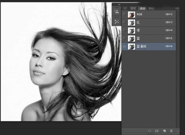Open the crossed tools presets panel icon
The height and width of the screenshot is (135, 185).
[x=117, y=21]
